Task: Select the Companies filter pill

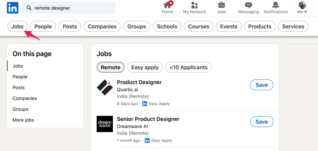Action: pos(102,26)
